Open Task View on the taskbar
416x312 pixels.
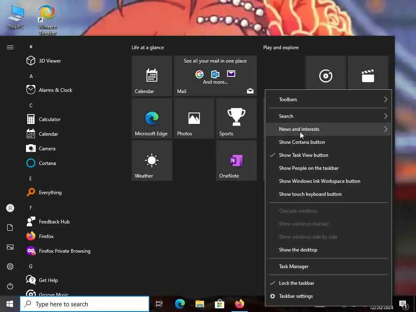159,304
